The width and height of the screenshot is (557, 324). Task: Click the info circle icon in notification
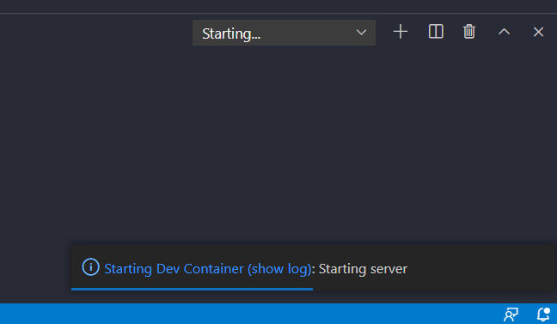[90, 266]
